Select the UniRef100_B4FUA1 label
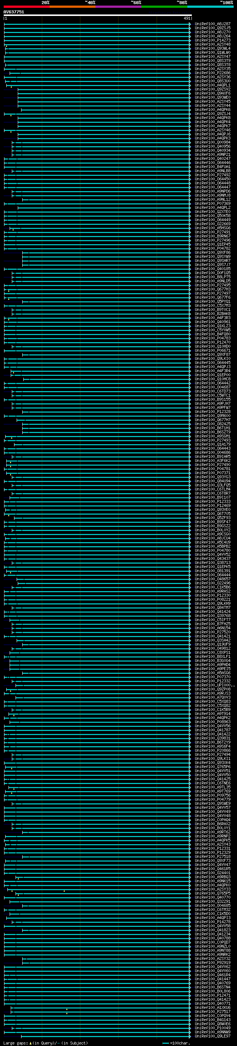This screenshot has height=1046, width=237. pyautogui.click(x=213, y=167)
